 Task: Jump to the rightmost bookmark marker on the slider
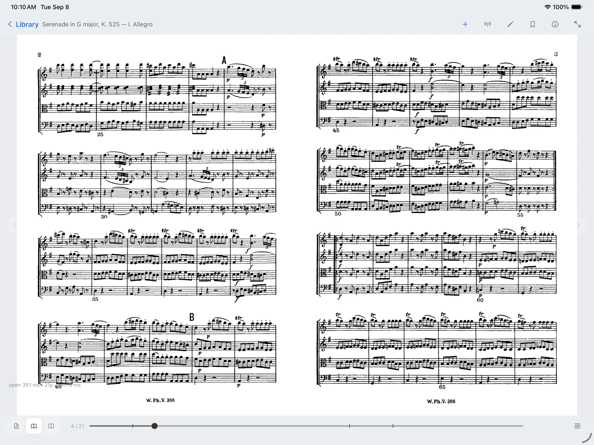click(393, 426)
